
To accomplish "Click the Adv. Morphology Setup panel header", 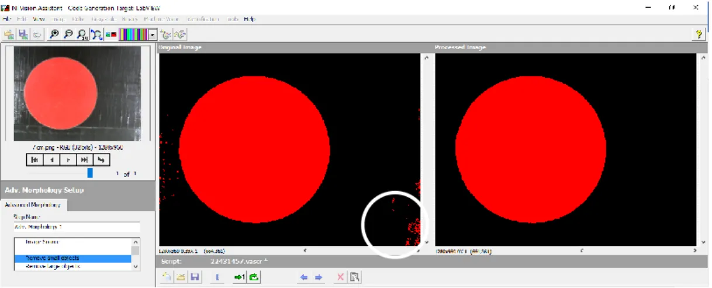I will tap(77, 190).
